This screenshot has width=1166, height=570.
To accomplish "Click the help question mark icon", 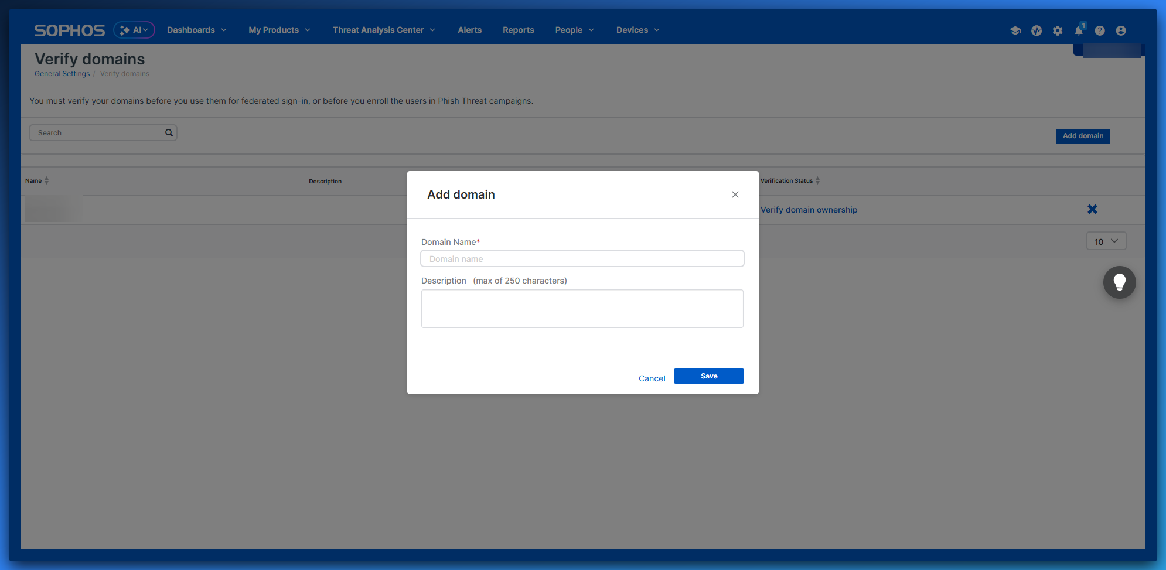I will point(1100,30).
